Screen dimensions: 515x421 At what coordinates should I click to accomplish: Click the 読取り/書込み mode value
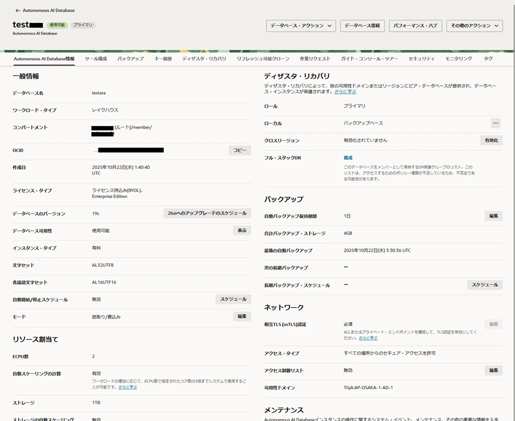point(106,317)
